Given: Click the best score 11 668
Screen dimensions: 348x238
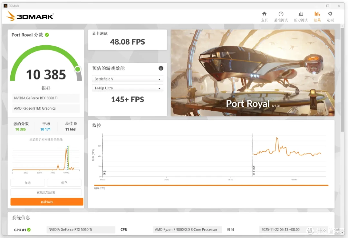Looking at the screenshot, I should [70, 129].
